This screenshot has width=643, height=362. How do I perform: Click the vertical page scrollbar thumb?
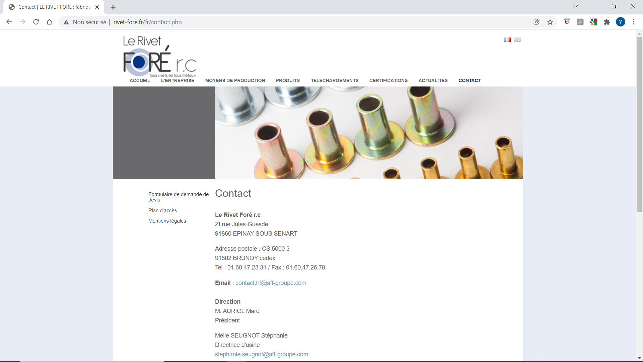point(639,124)
